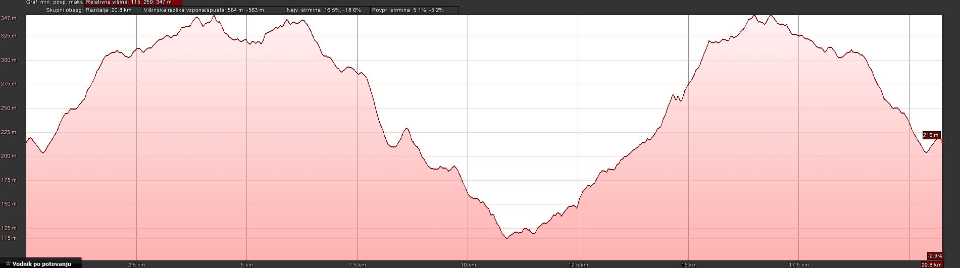Click the 15 km mark on distance axis

tap(689, 264)
